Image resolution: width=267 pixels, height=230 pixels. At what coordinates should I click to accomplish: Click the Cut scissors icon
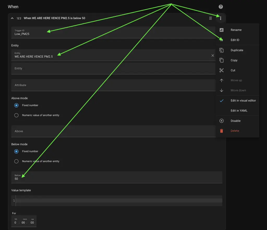[x=221, y=70]
